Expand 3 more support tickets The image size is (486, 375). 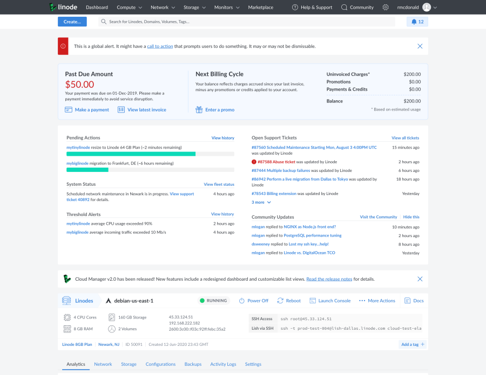pyautogui.click(x=261, y=202)
